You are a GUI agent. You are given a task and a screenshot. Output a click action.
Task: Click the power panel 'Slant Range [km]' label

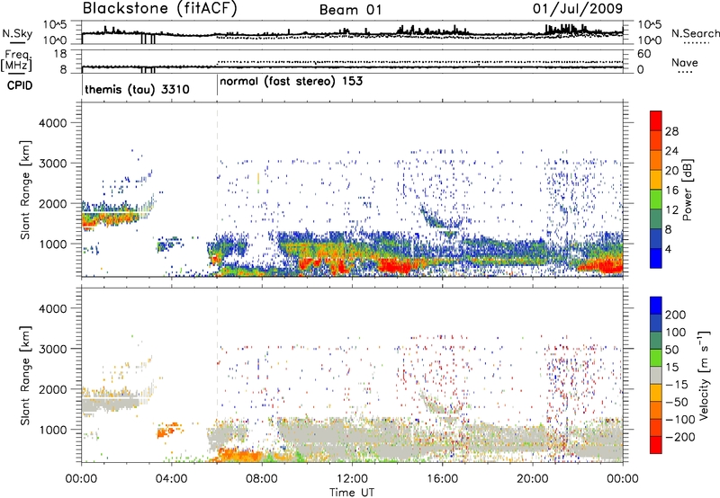[x=25, y=190]
